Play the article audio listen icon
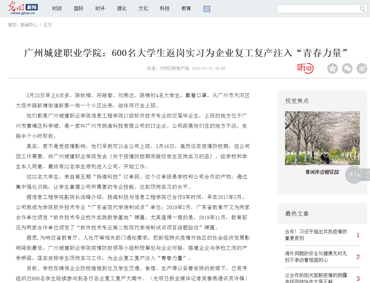The image size is (370, 283). click(x=305, y=68)
